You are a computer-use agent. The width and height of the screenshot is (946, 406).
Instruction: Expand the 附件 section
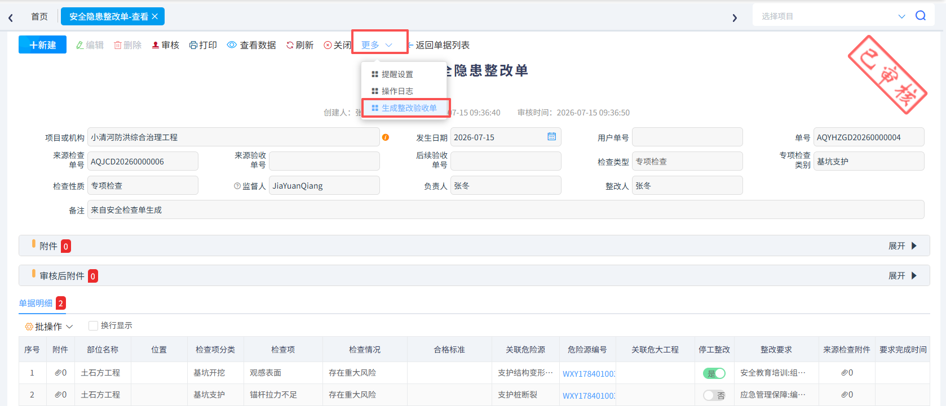point(903,246)
